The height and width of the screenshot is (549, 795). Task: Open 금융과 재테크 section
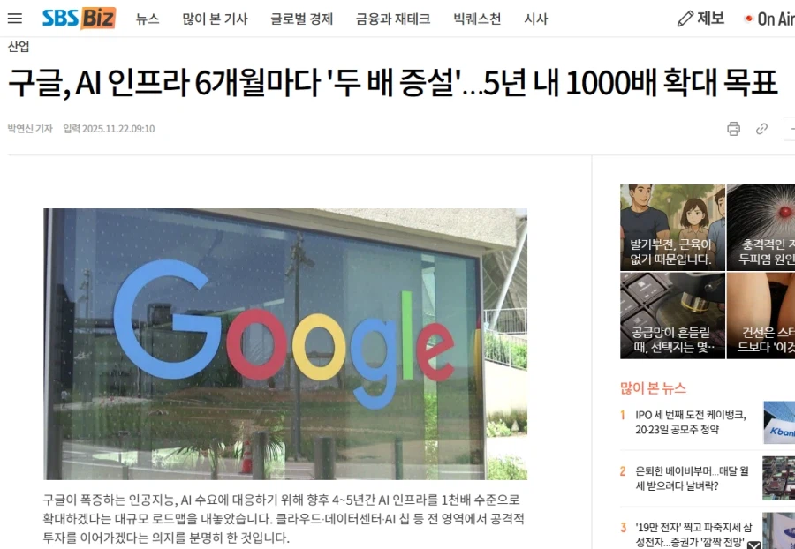click(393, 19)
